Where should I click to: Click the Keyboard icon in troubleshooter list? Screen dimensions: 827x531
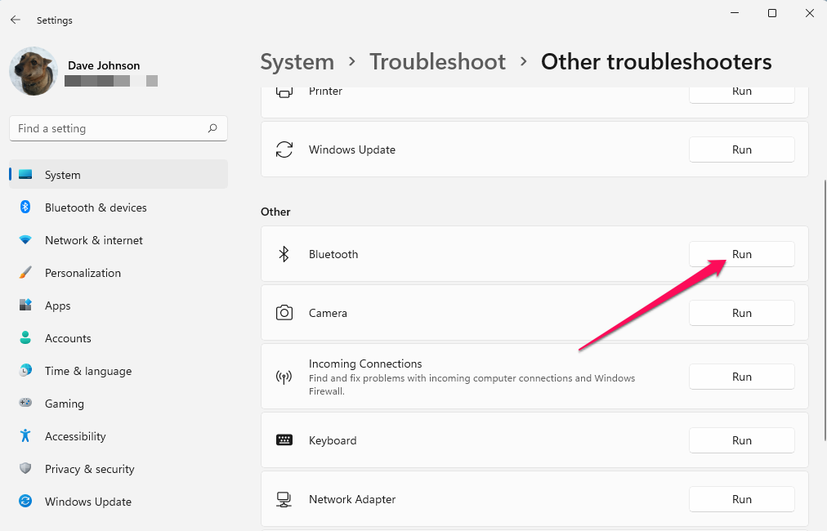pos(284,440)
